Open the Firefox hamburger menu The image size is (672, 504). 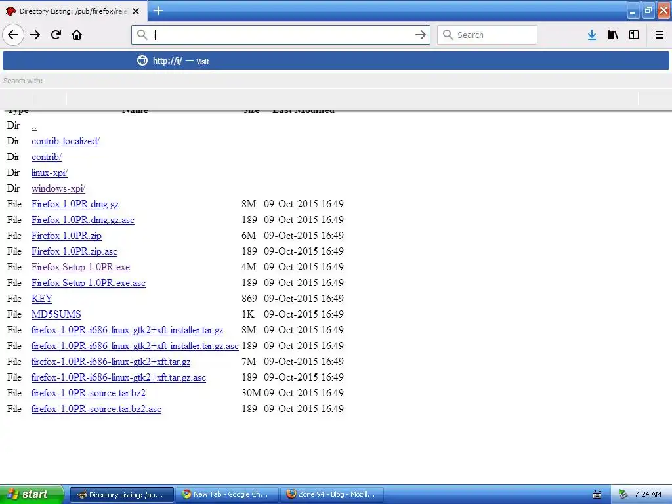pos(659,35)
